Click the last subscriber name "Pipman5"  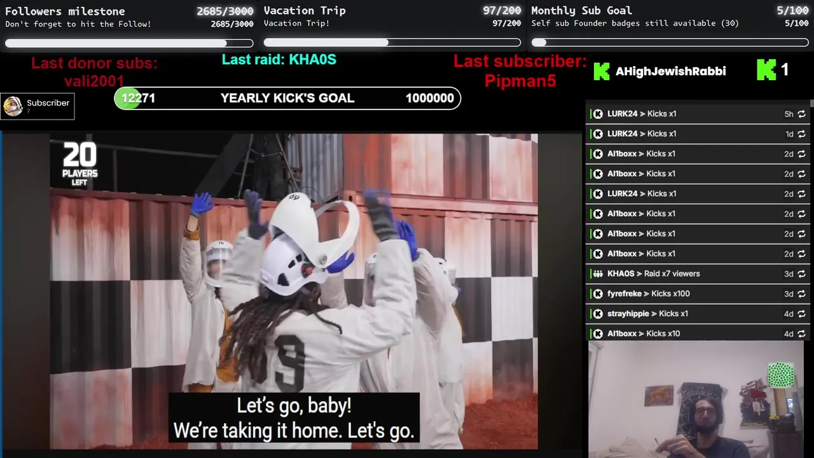coord(520,81)
